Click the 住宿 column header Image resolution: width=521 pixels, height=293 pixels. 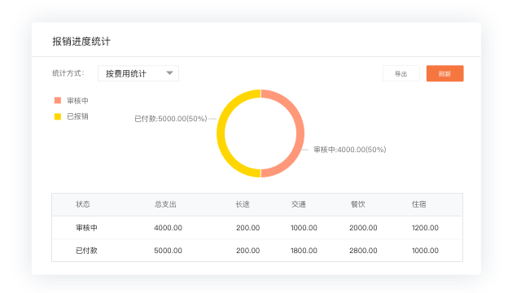tap(418, 204)
